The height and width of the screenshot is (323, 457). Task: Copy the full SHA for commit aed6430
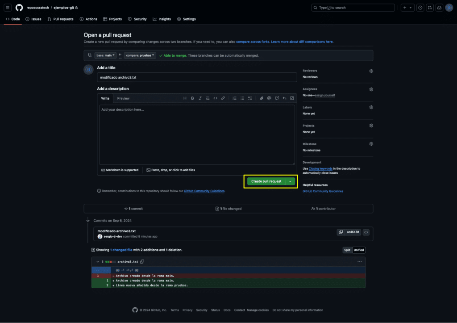pyautogui.click(x=341, y=232)
